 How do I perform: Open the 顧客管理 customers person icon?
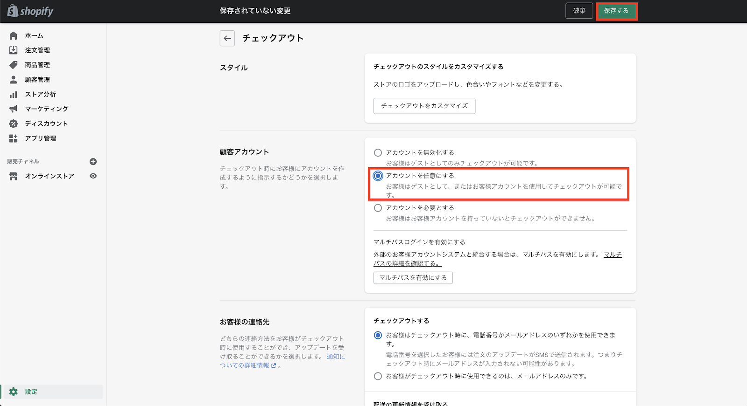(x=14, y=80)
